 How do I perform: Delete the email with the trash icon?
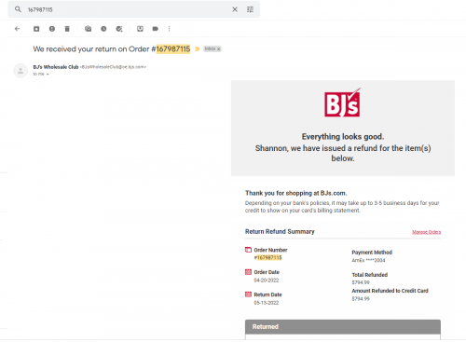point(67,29)
